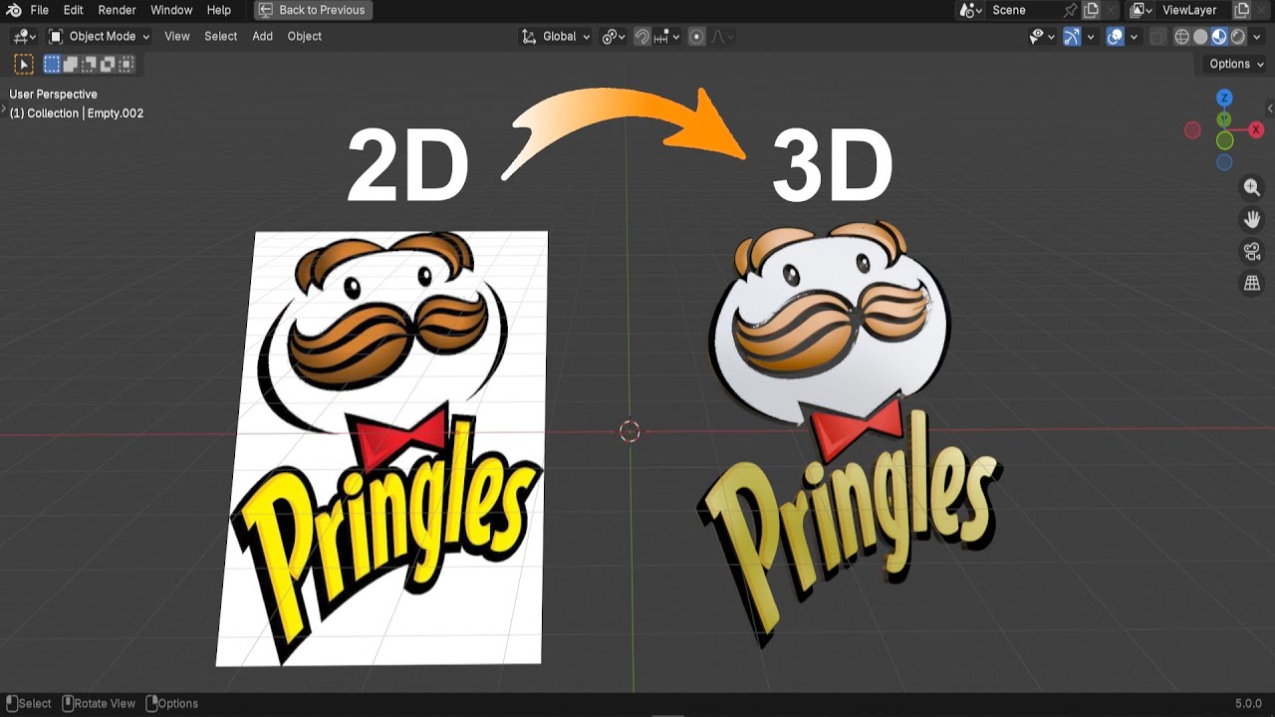This screenshot has width=1275, height=717.
Task: Click the 3D cursor at the viewport center
Action: click(x=630, y=431)
